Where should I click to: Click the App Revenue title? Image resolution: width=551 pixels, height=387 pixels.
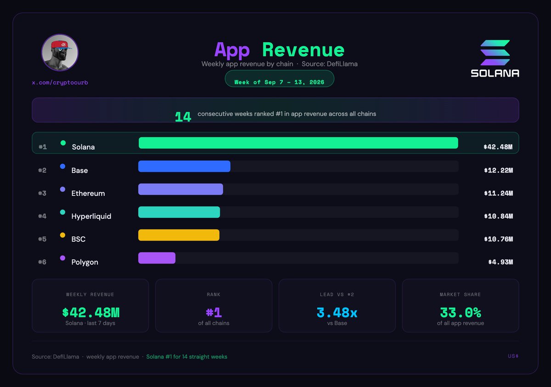point(279,50)
